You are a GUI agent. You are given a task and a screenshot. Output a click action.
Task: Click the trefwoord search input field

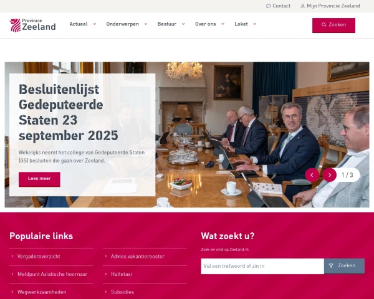click(x=262, y=266)
